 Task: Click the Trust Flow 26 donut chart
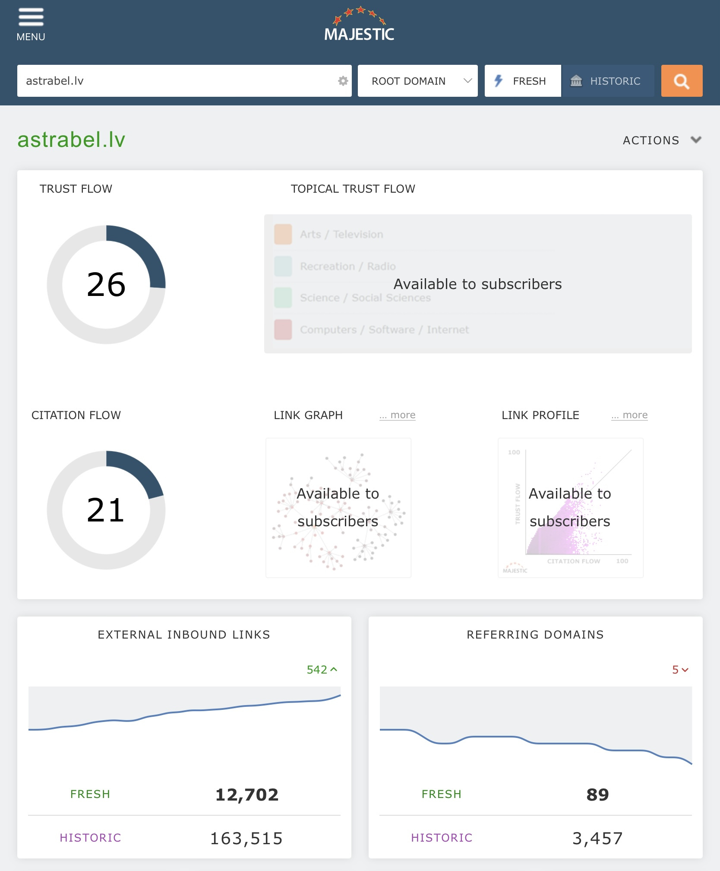click(106, 284)
